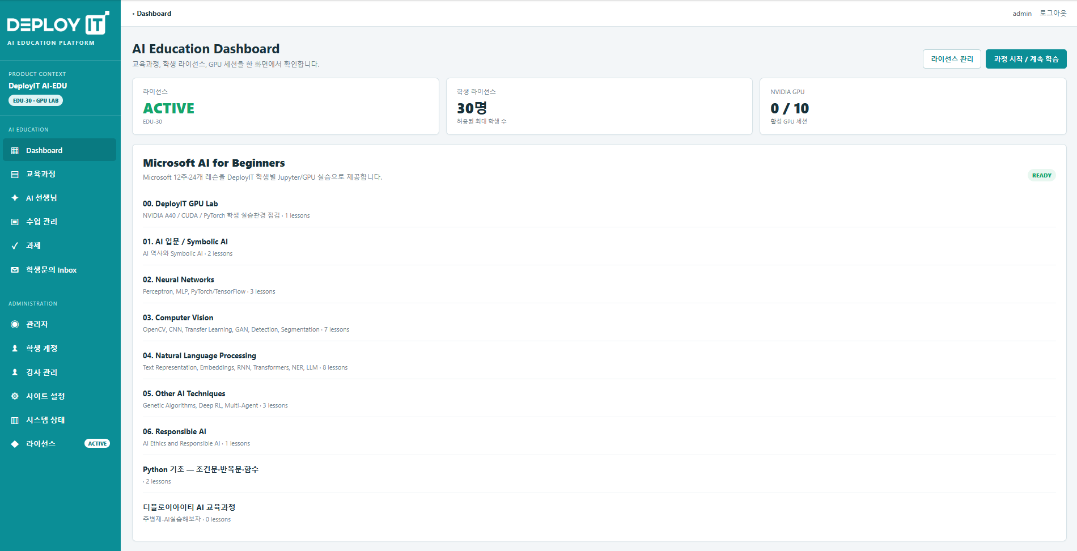Open Python 기초 — 조건문·반복문·함수 module
The height and width of the screenshot is (551, 1077).
[599, 475]
